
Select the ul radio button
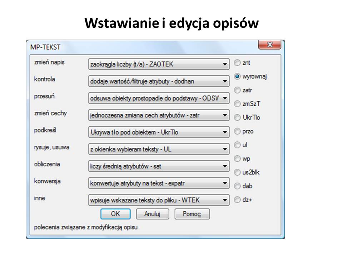click(x=237, y=145)
